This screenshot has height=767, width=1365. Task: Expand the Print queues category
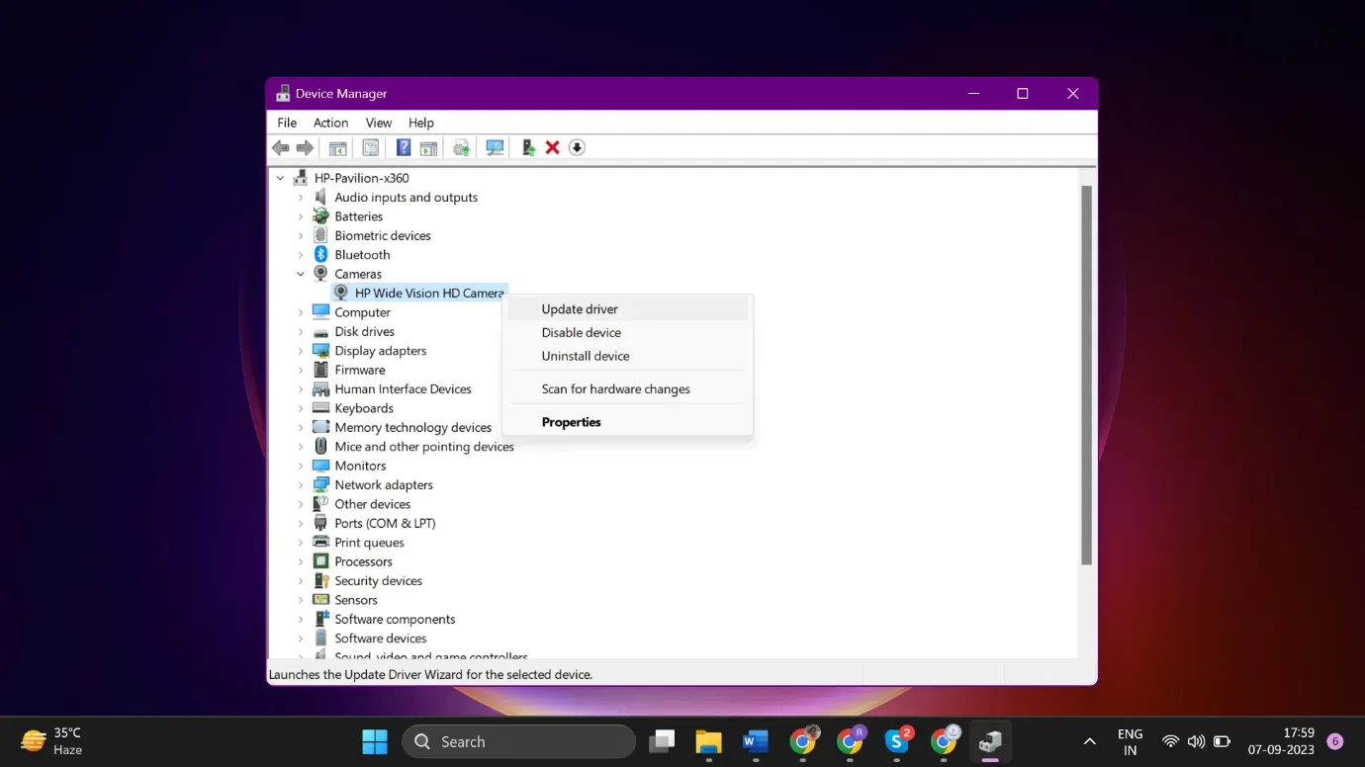[301, 542]
